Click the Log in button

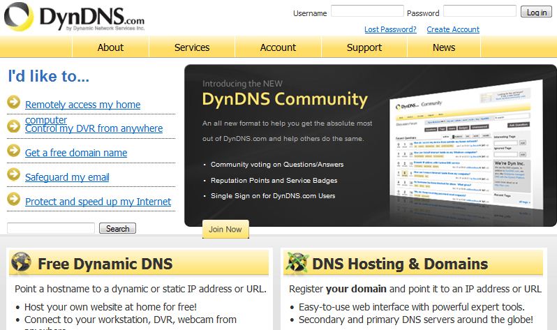click(x=536, y=12)
